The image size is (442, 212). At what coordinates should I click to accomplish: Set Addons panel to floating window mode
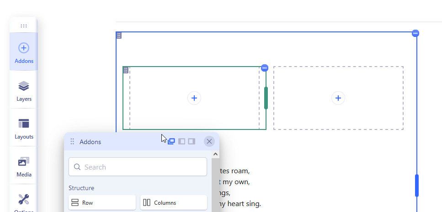tap(171, 141)
